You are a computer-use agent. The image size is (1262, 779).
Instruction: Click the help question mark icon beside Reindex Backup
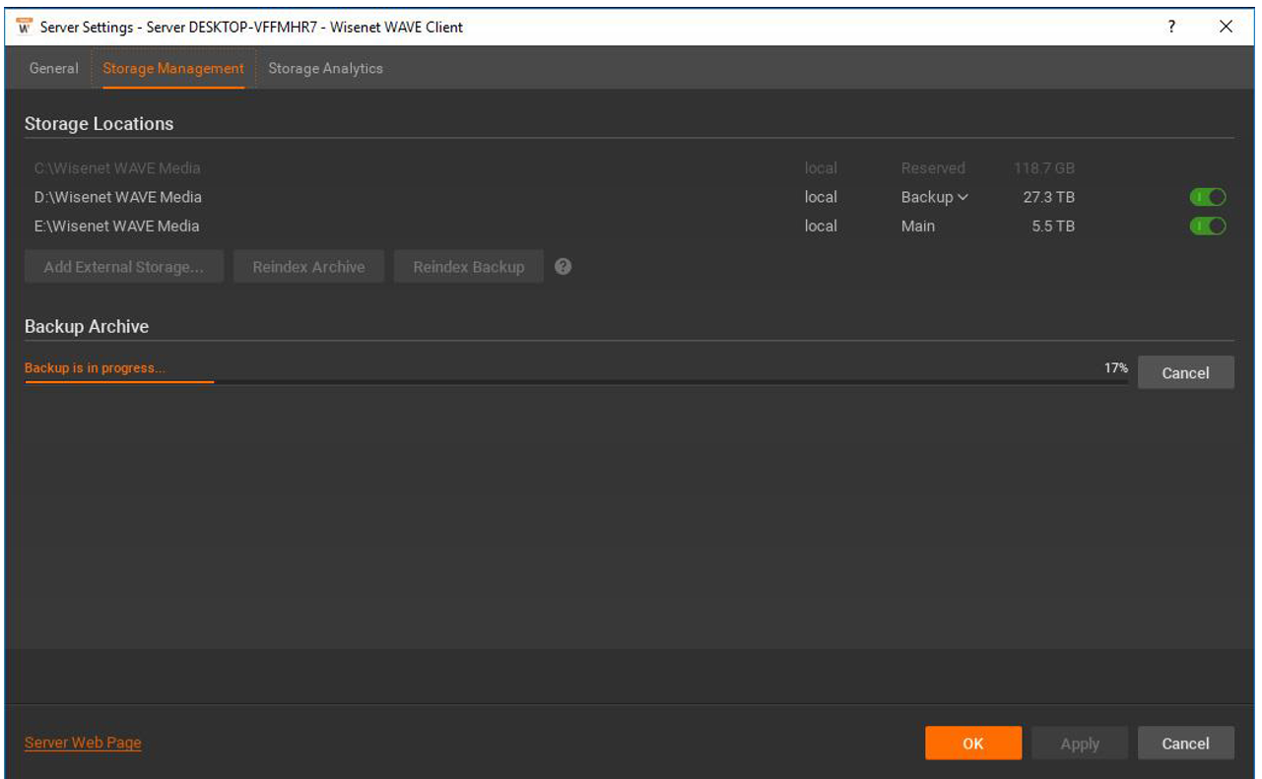[x=564, y=266]
